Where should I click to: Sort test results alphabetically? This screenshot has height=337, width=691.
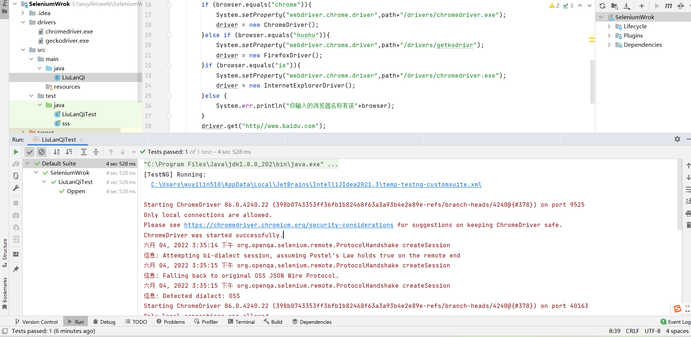(x=57, y=152)
